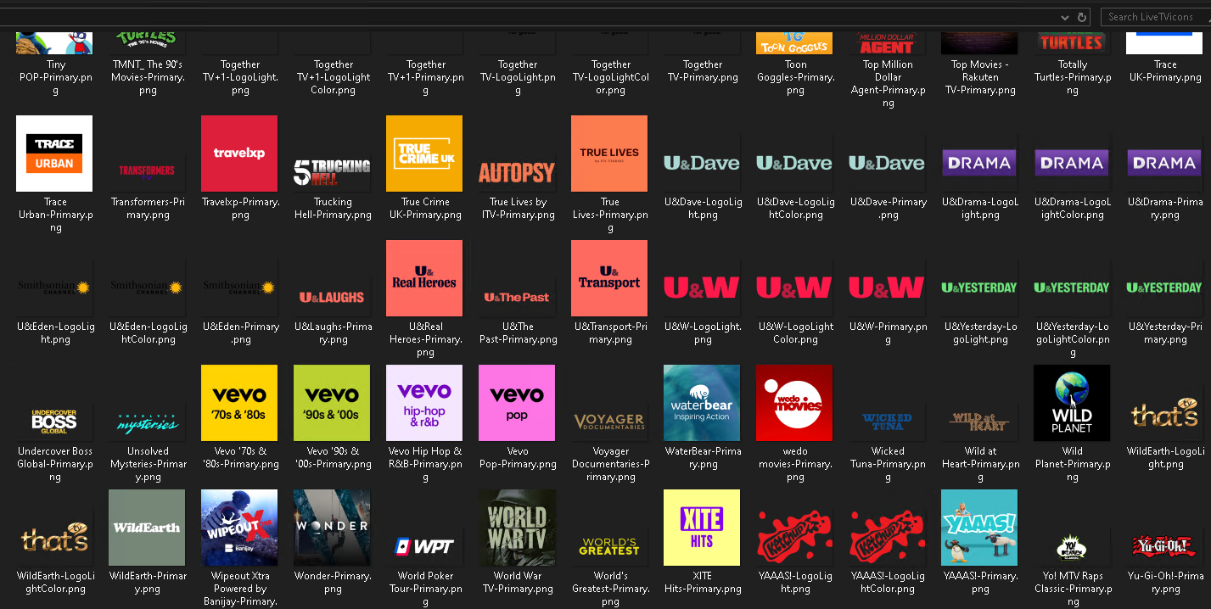Select U&Eden-LogoLightColor.png Smithsonian icon
Screen dimensions: 1211x609
147,288
